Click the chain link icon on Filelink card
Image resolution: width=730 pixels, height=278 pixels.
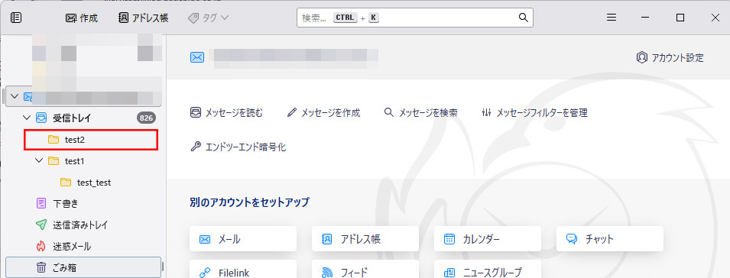coord(205,273)
